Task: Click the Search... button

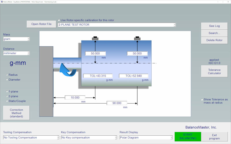Action: coord(214,33)
